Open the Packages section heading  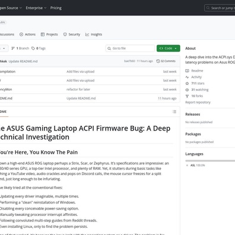point(193,134)
